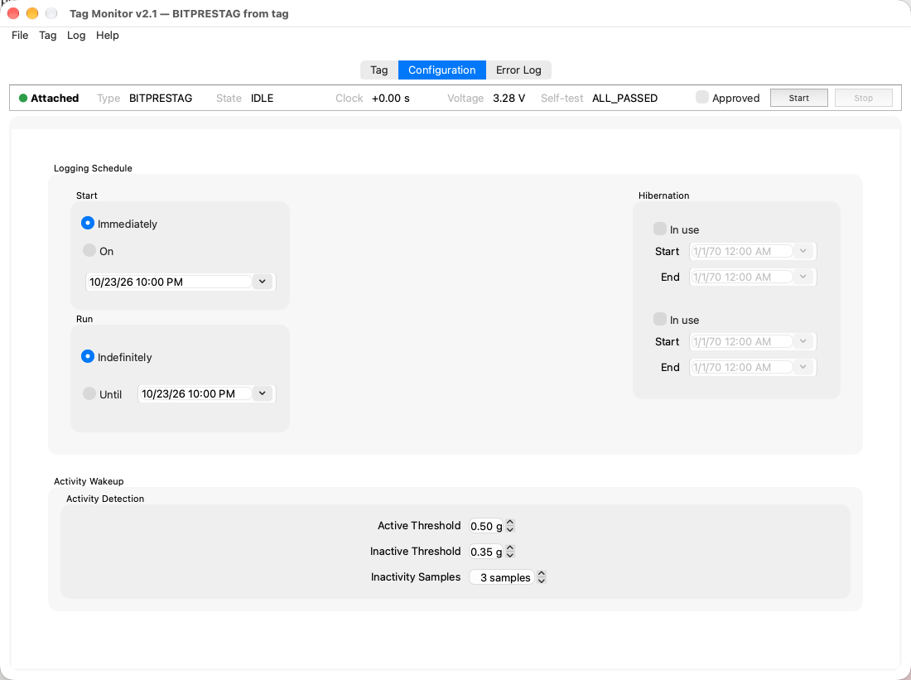Select the Immediately start option

[88, 223]
